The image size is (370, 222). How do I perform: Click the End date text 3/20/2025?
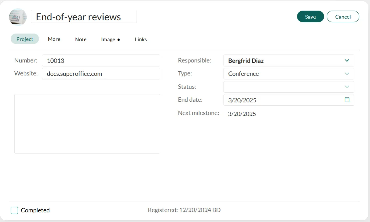pos(242,100)
